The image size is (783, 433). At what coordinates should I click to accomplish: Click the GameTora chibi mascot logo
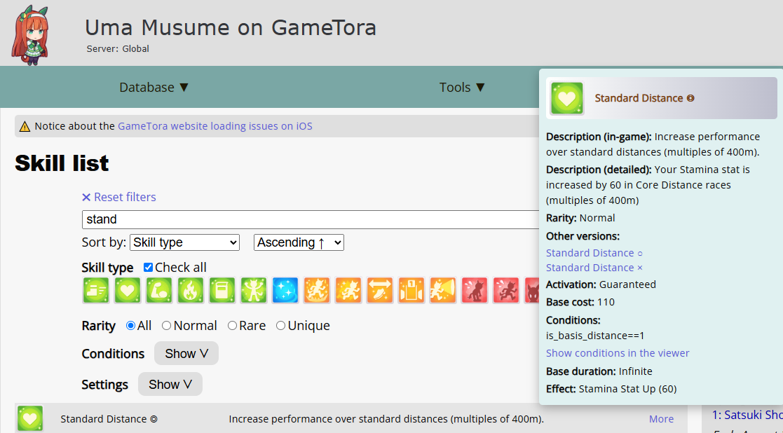[31, 35]
